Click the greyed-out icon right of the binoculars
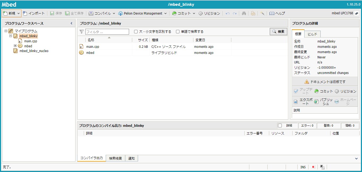This screenshot has height=172, width=362. [x=253, y=13]
